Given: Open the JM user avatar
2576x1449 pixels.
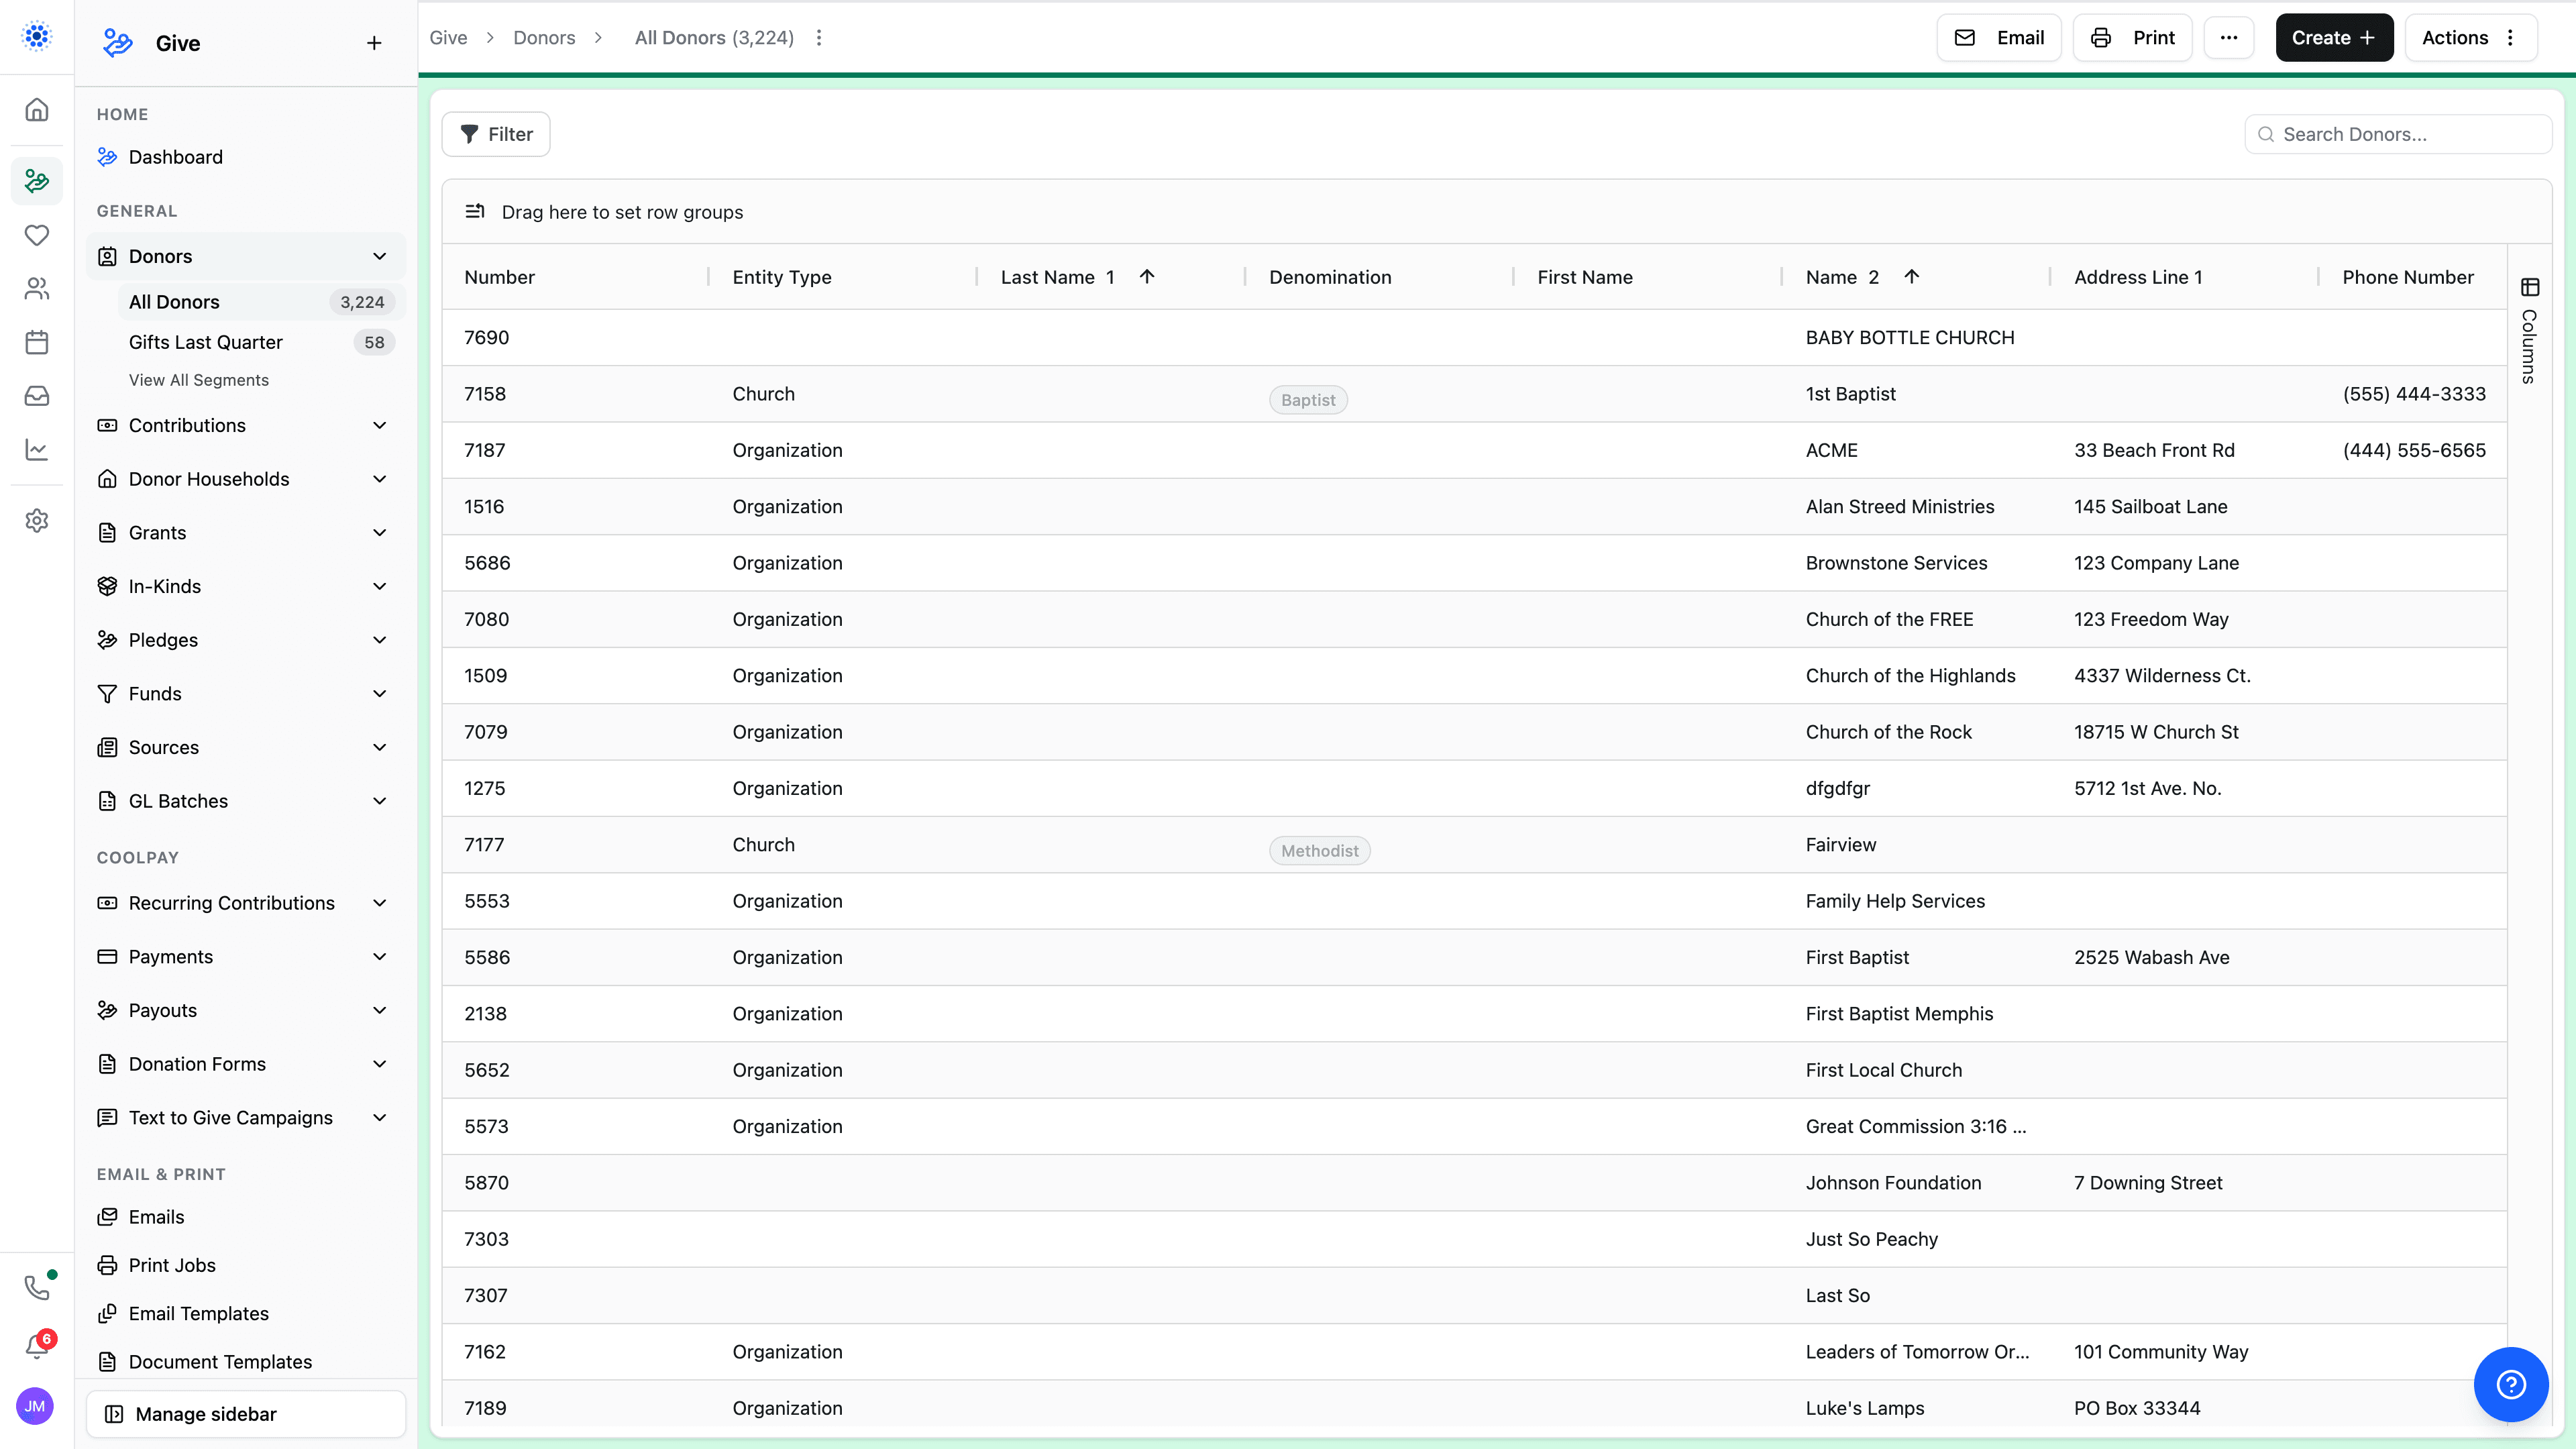Looking at the screenshot, I should tap(35, 1406).
